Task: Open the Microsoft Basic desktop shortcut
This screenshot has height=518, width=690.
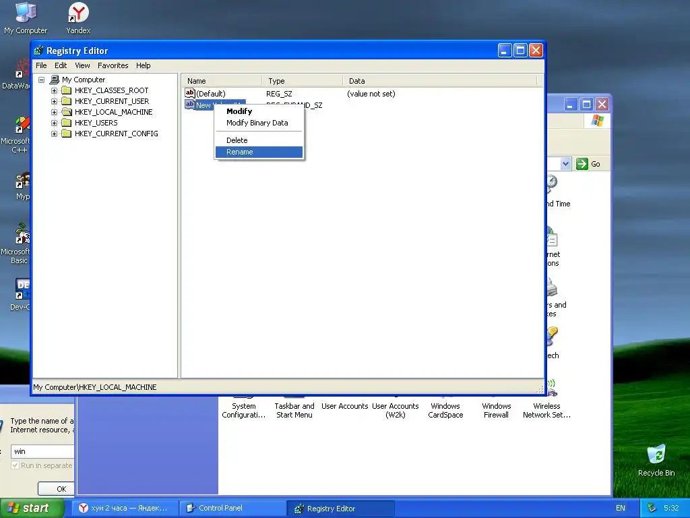Action: 18,244
